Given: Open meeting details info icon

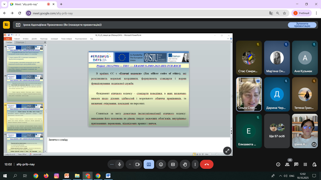Looking at the screenshot, I should coord(278,164).
